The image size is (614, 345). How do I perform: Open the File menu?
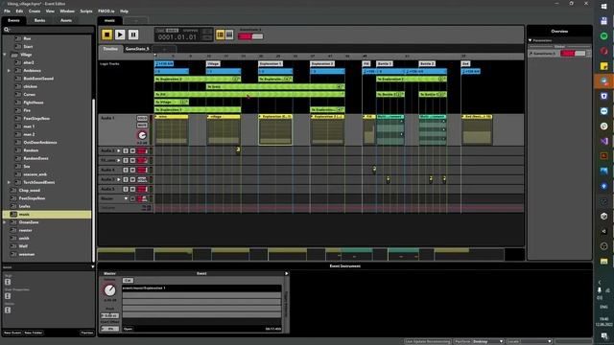click(7, 11)
